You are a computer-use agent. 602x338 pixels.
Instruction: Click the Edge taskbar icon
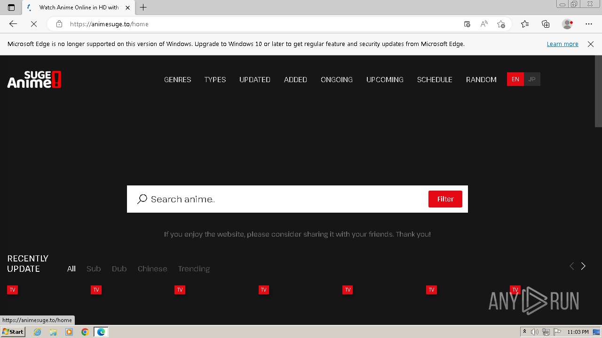pos(101,332)
